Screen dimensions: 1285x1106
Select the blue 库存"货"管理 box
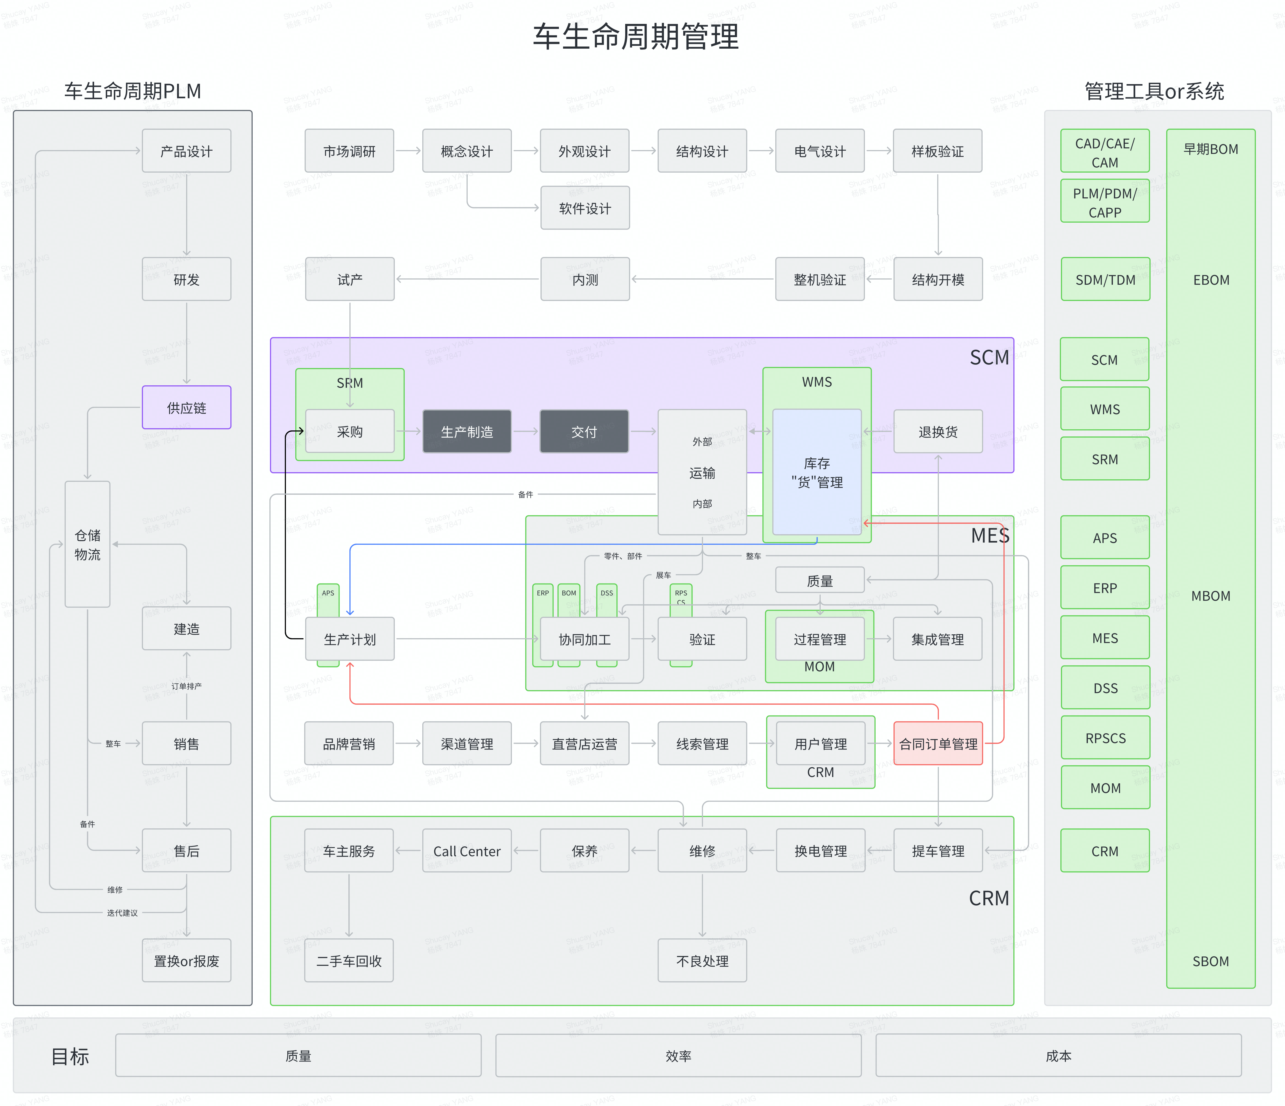816,472
